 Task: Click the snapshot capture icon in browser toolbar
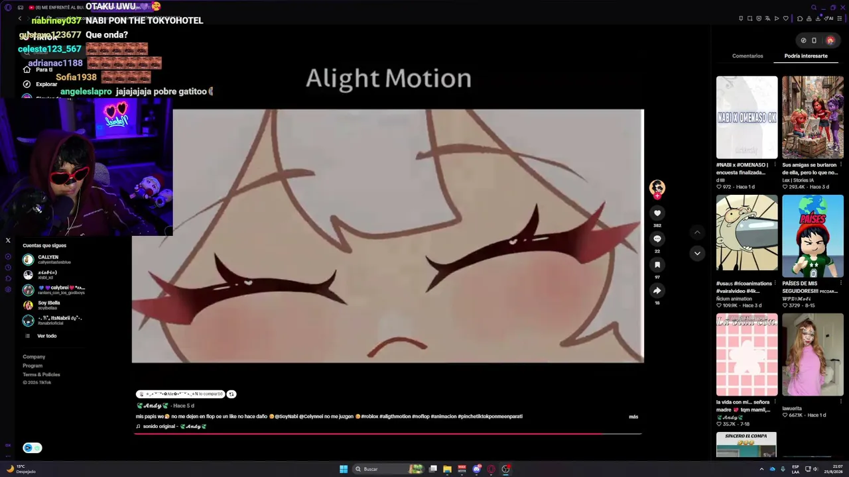pyautogui.click(x=750, y=19)
